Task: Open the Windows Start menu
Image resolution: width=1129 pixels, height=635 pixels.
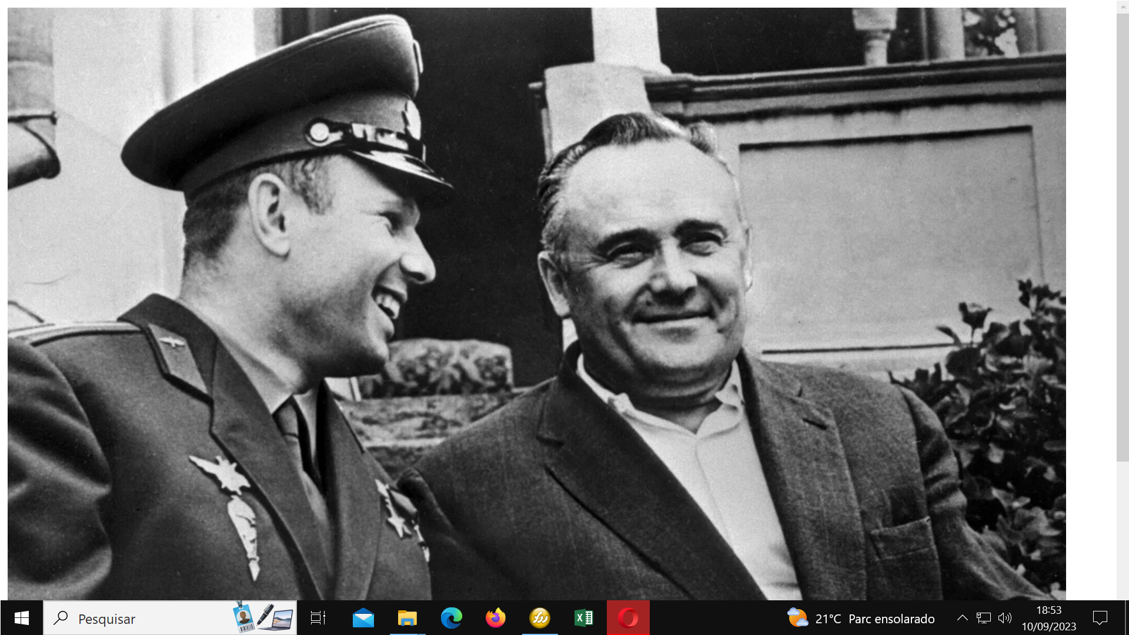Action: coord(21,618)
